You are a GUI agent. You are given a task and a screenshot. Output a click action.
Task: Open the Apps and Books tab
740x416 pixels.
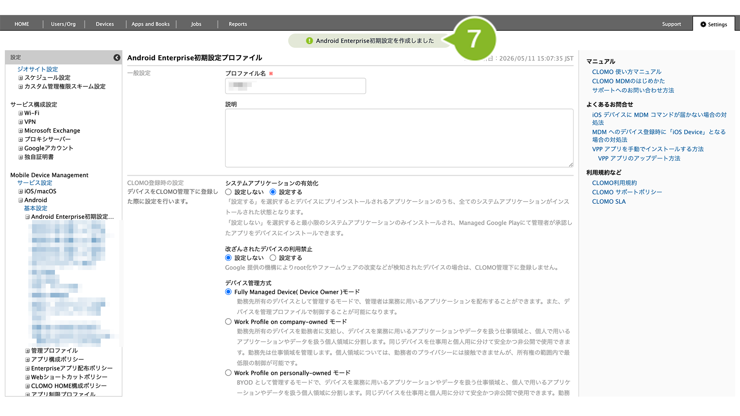[151, 24]
